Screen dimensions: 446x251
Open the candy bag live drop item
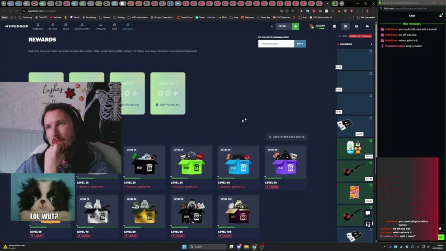(355, 193)
